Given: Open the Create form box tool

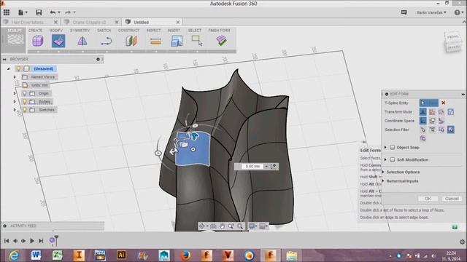Looking at the screenshot, I should (38, 41).
